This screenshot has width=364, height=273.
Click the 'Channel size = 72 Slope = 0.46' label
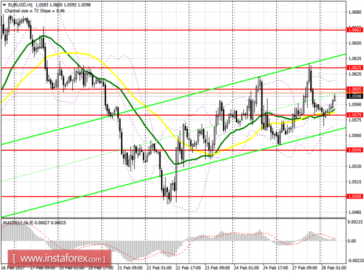35,11
